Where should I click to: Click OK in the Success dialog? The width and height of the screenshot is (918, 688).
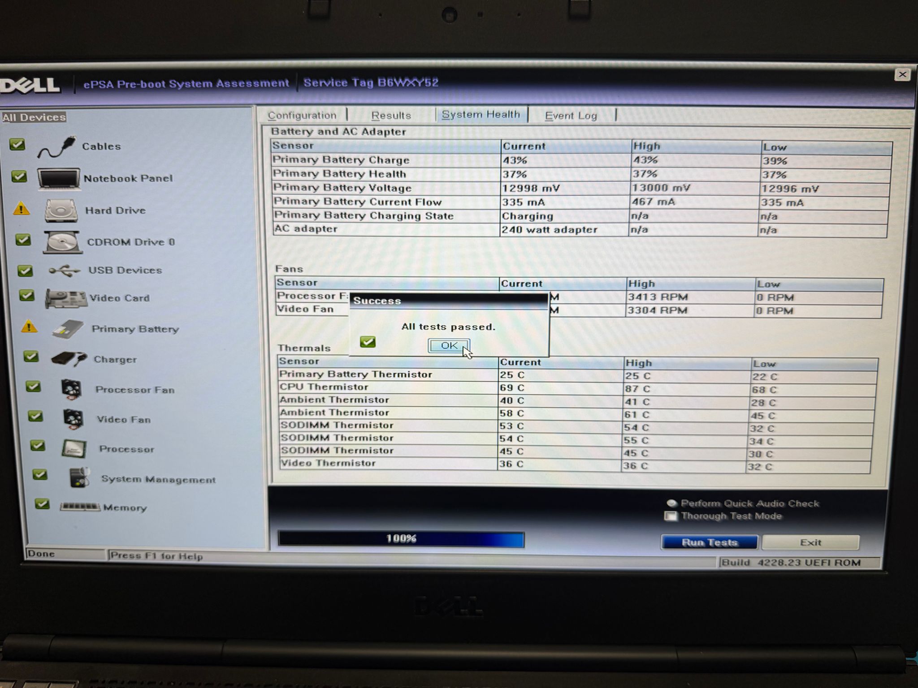click(449, 345)
